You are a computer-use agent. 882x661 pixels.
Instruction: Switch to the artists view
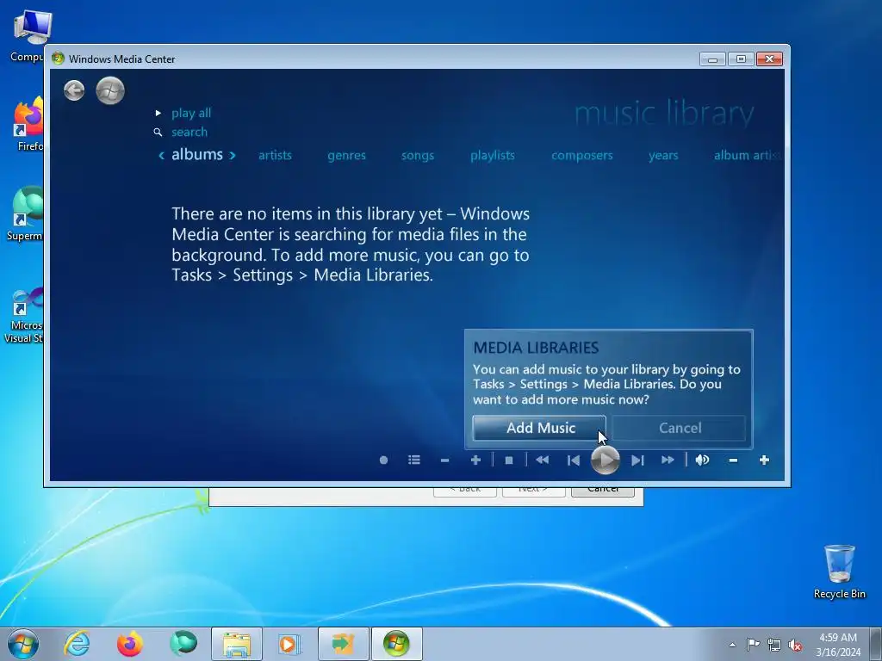(275, 155)
